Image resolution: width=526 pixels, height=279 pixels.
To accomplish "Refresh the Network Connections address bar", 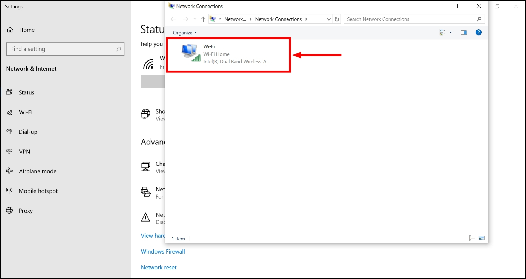I will point(337,19).
